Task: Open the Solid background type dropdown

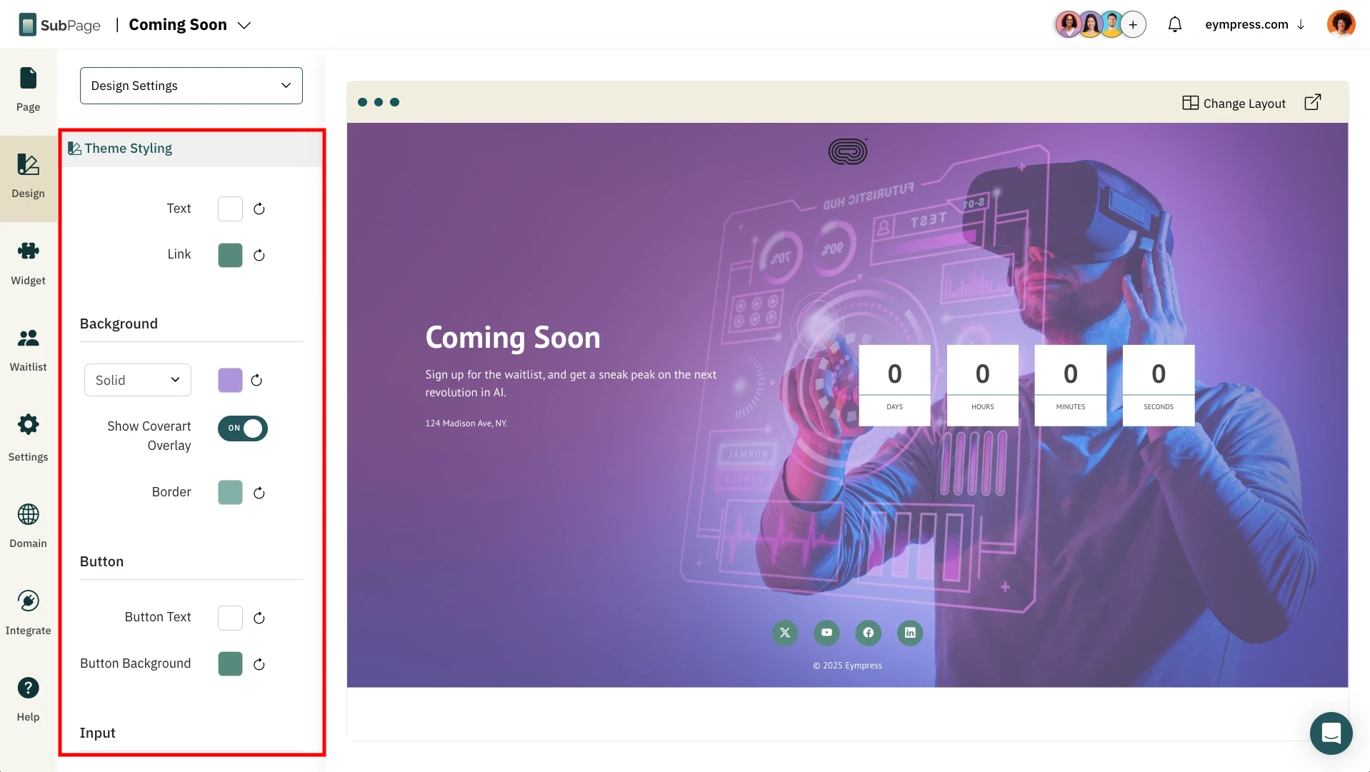Action: (138, 380)
